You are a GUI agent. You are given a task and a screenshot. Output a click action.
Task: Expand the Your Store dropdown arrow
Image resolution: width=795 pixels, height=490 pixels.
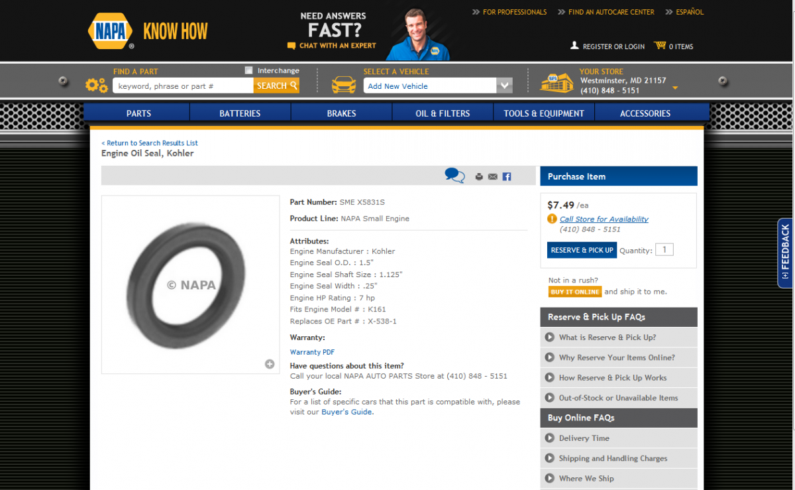pos(675,88)
